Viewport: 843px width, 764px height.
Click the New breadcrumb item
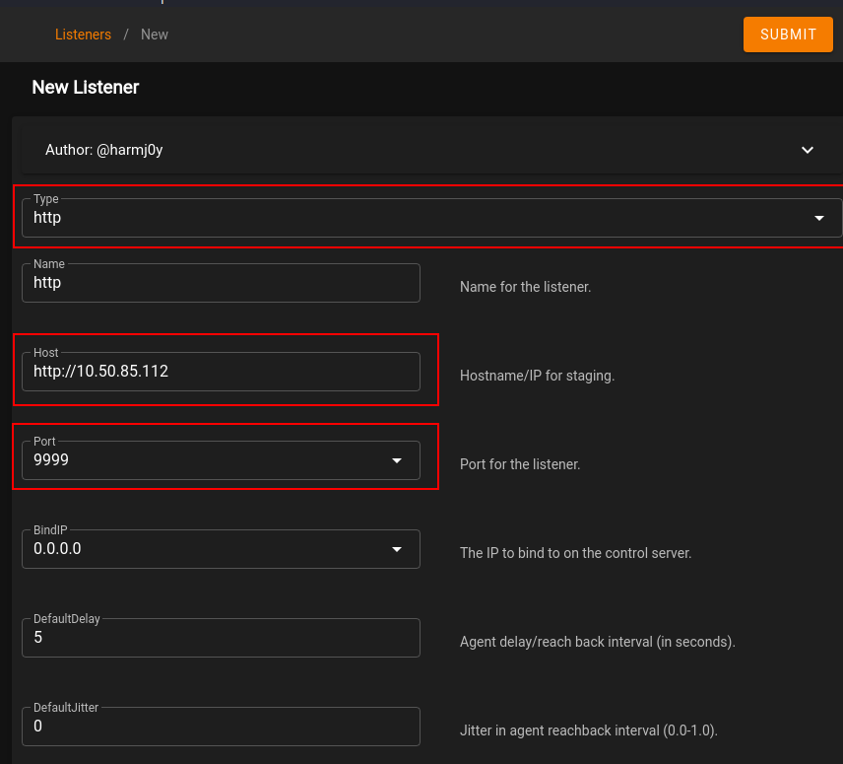(x=155, y=35)
